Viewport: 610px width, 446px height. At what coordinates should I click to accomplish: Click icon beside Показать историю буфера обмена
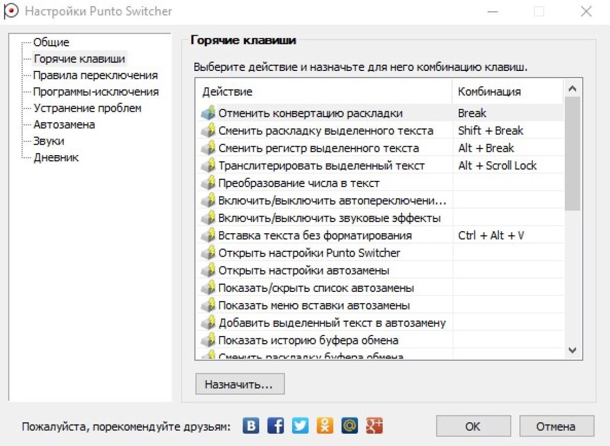coord(208,340)
